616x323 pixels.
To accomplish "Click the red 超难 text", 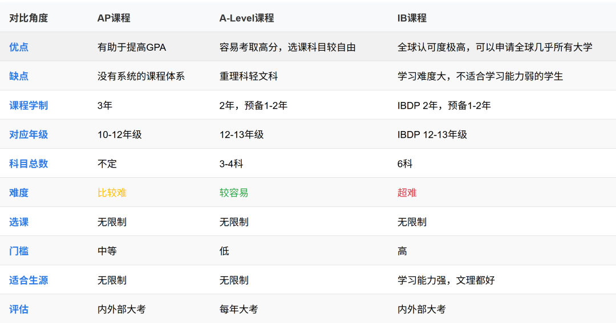I will [407, 193].
